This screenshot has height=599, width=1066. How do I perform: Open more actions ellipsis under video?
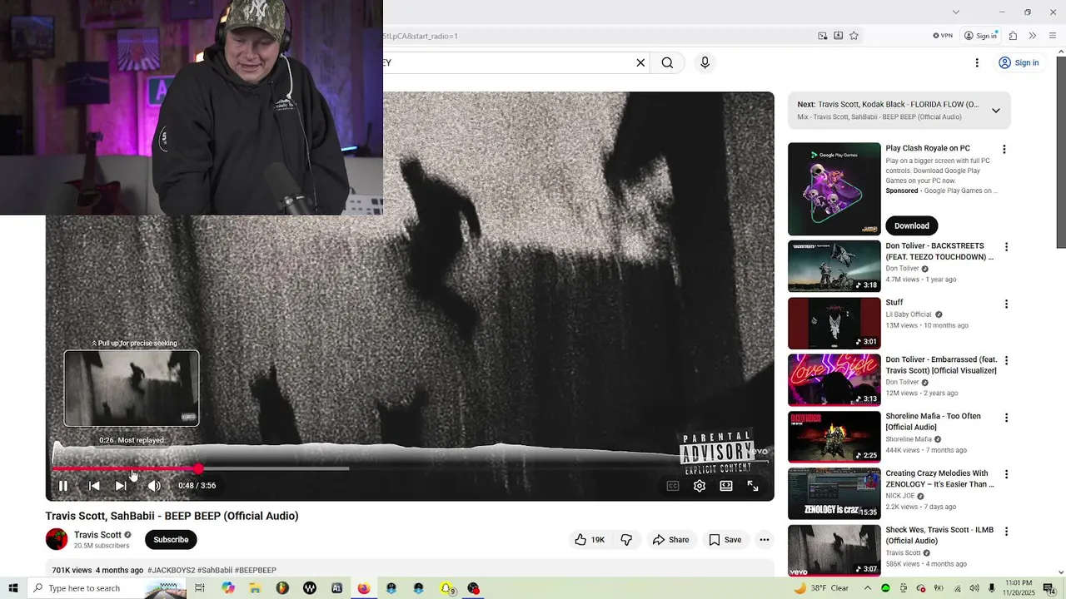[x=764, y=540]
